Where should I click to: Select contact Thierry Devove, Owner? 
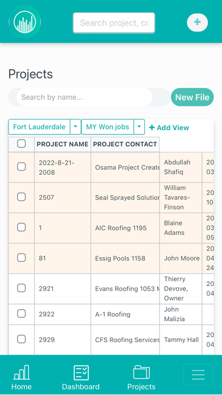point(181,289)
